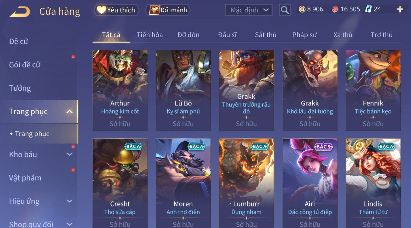Expand the Kho báu sidebar menu

[x=69, y=154]
